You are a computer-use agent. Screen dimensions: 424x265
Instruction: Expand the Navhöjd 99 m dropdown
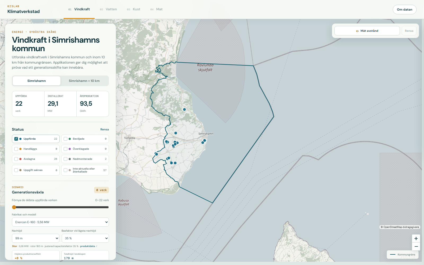36,238
